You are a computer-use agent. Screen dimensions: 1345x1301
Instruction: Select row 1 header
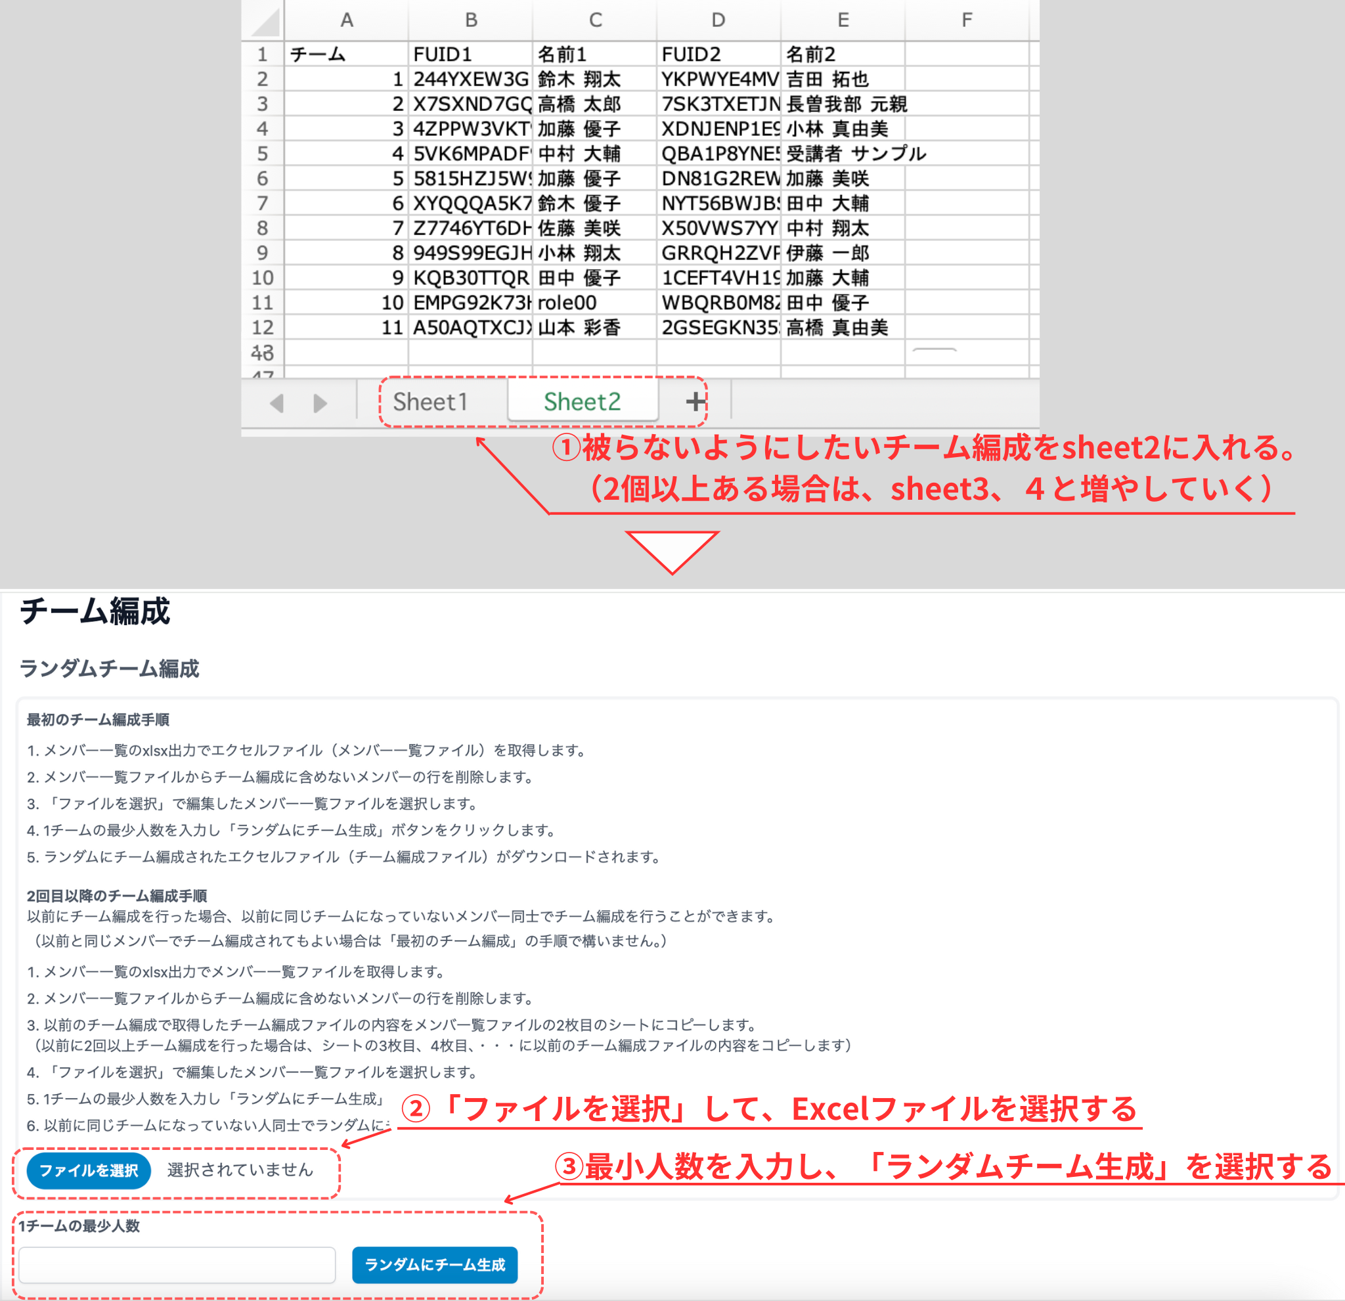[x=263, y=53]
